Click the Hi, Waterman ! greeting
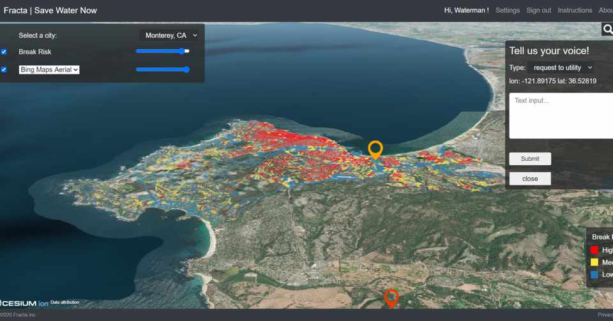613x321 pixels. point(466,11)
